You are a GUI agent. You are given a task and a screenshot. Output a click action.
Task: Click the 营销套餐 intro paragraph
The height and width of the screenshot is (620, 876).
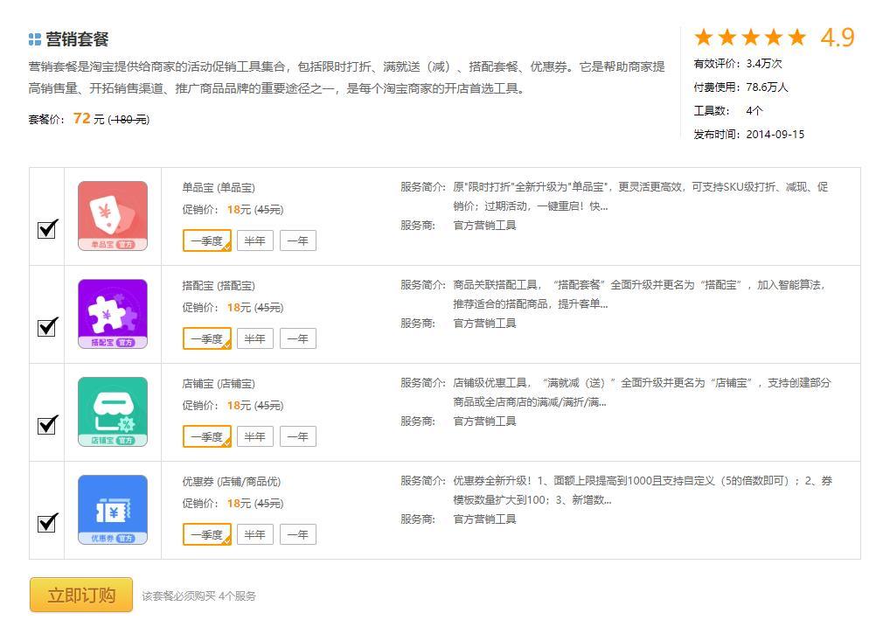pyautogui.click(x=346, y=78)
